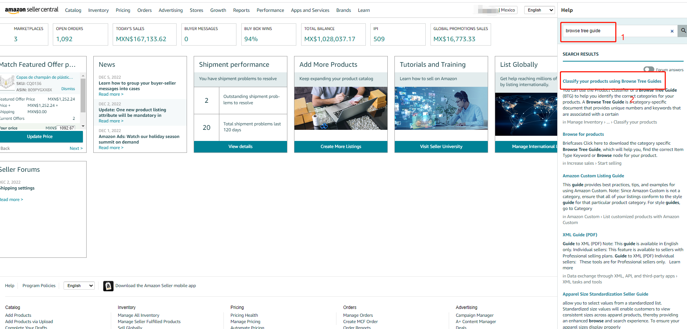The image size is (687, 329).
Task: Click Outstanding shipment problems to resolve row
Action: click(241, 100)
